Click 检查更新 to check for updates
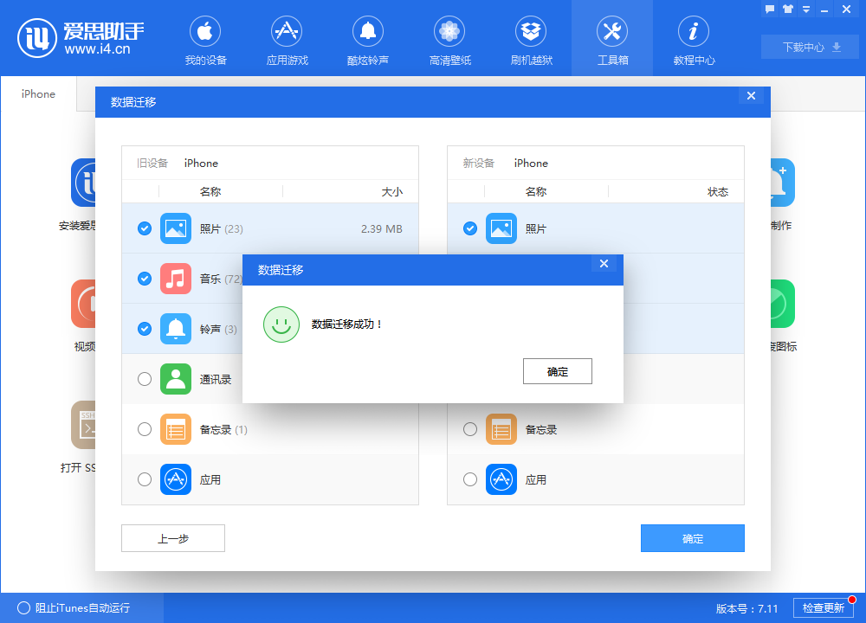The image size is (866, 623). (824, 608)
